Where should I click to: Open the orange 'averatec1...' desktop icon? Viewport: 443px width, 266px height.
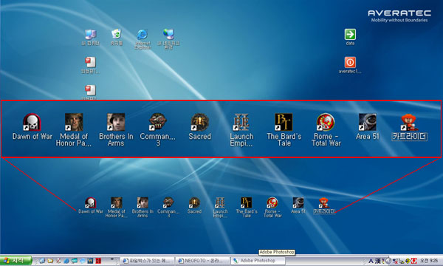click(x=350, y=65)
